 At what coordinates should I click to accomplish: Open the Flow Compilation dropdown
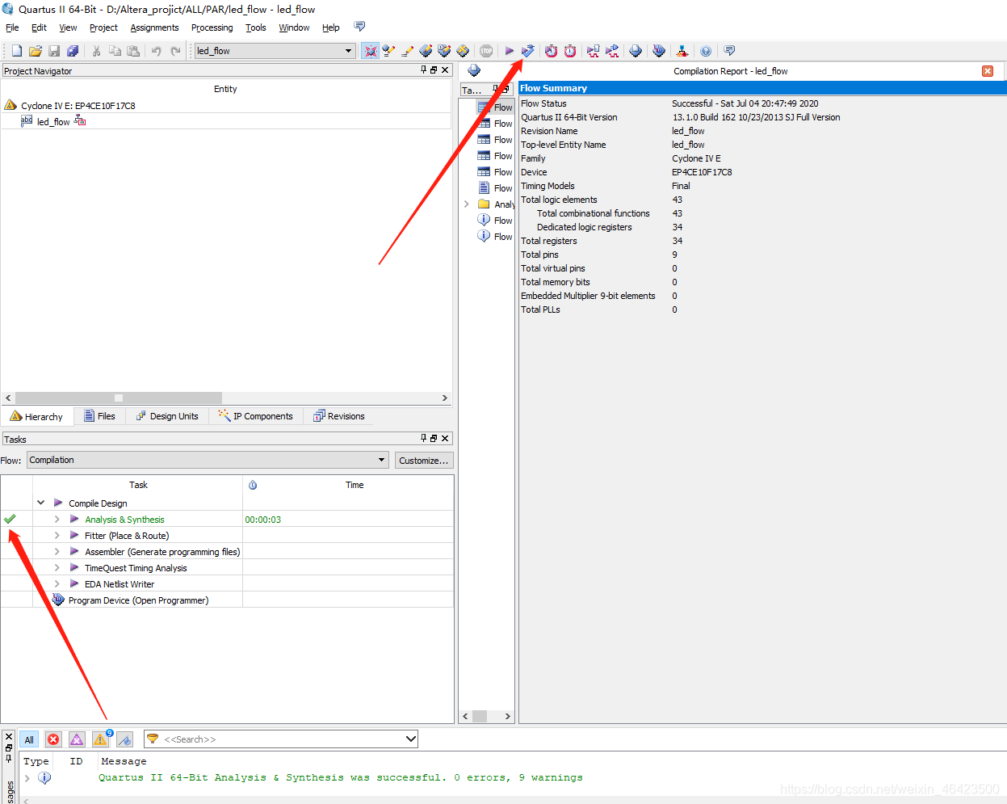point(208,460)
